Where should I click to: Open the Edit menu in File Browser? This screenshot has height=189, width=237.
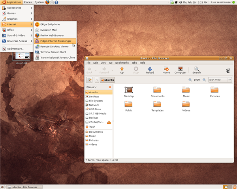(95, 63)
